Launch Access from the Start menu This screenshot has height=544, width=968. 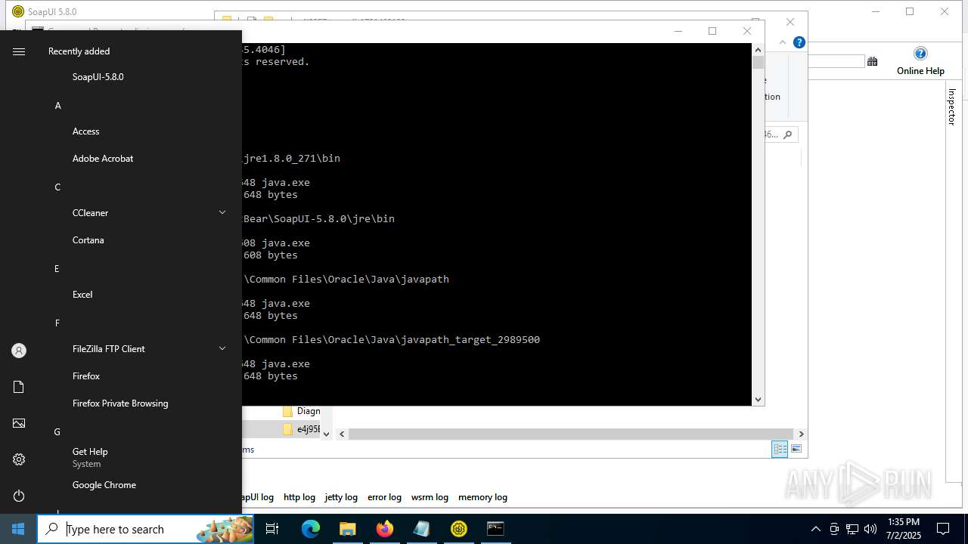pyautogui.click(x=85, y=131)
